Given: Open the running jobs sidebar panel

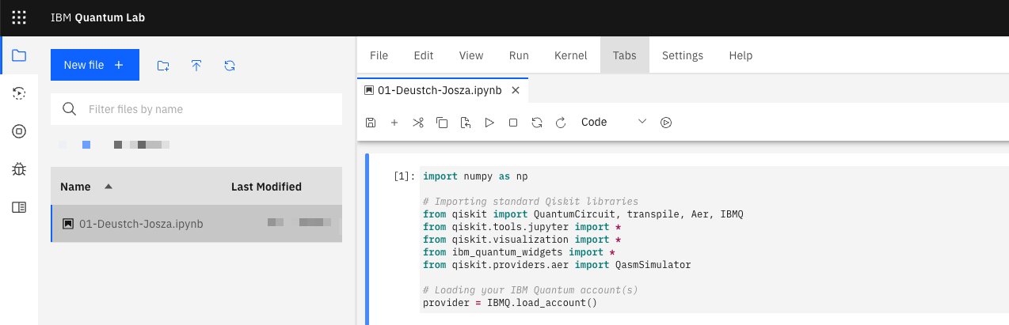Looking at the screenshot, I should click(x=19, y=93).
